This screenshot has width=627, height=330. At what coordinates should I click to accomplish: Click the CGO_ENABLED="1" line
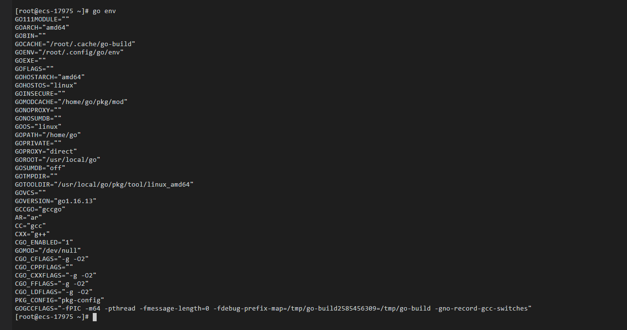44,242
